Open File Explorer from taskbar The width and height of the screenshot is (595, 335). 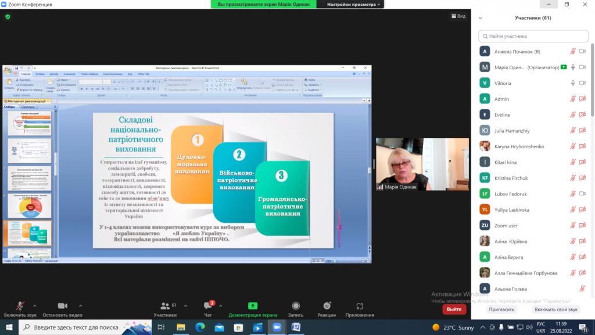coord(181,327)
